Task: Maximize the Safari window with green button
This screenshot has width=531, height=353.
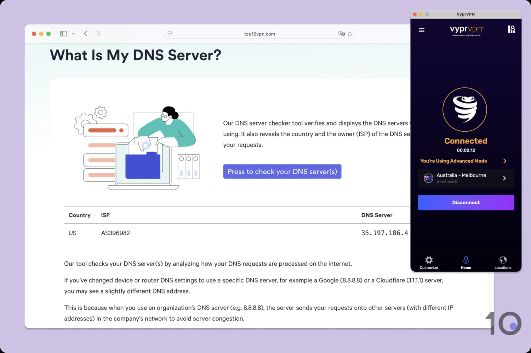Action: tap(48, 34)
